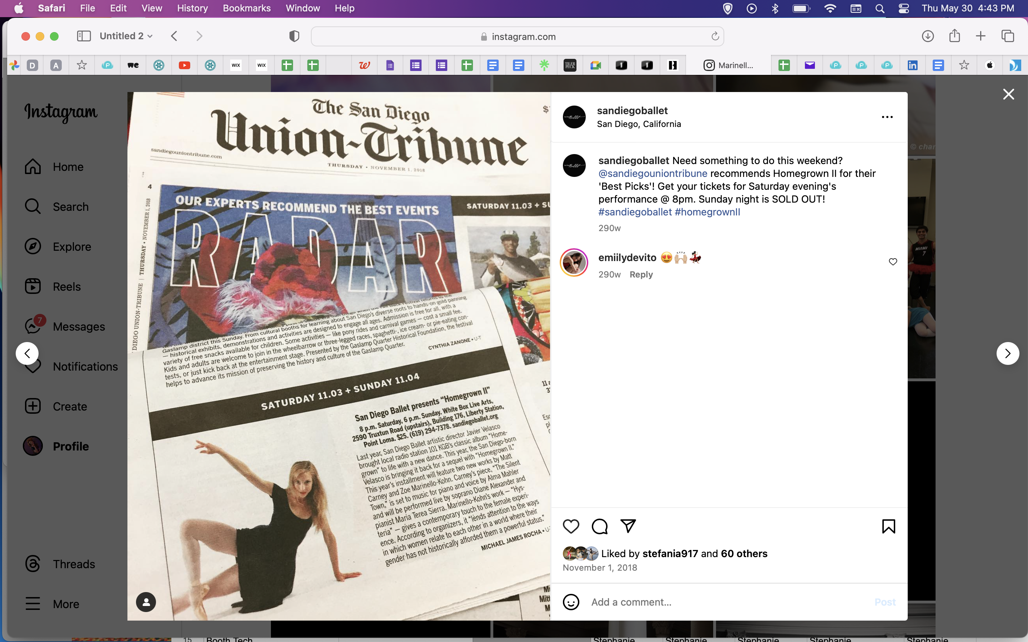This screenshot has width=1028, height=642.
Task: Open emoji picker in comment box
Action: pyautogui.click(x=571, y=602)
